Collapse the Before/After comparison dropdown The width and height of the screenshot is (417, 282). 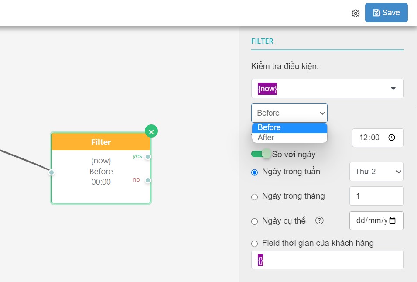[x=289, y=113]
